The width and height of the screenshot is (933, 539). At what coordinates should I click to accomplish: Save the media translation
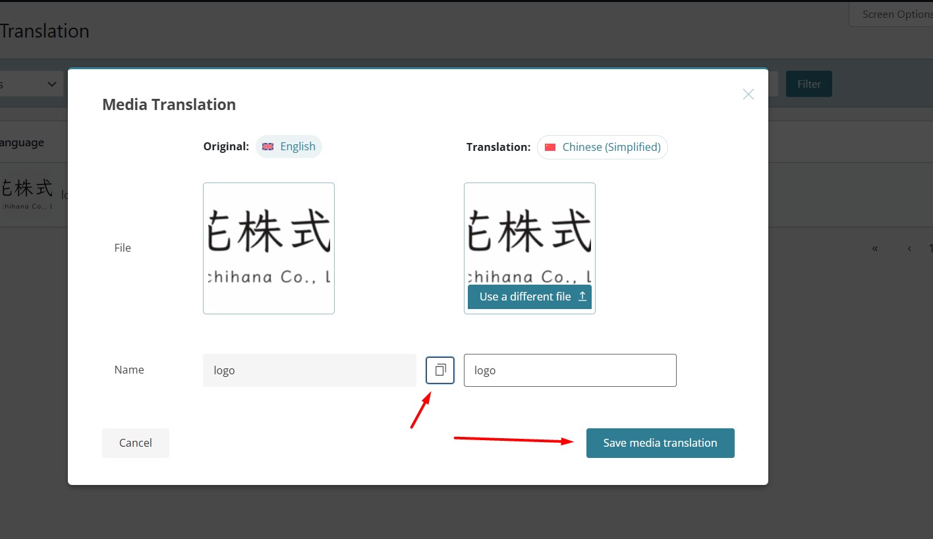point(660,443)
